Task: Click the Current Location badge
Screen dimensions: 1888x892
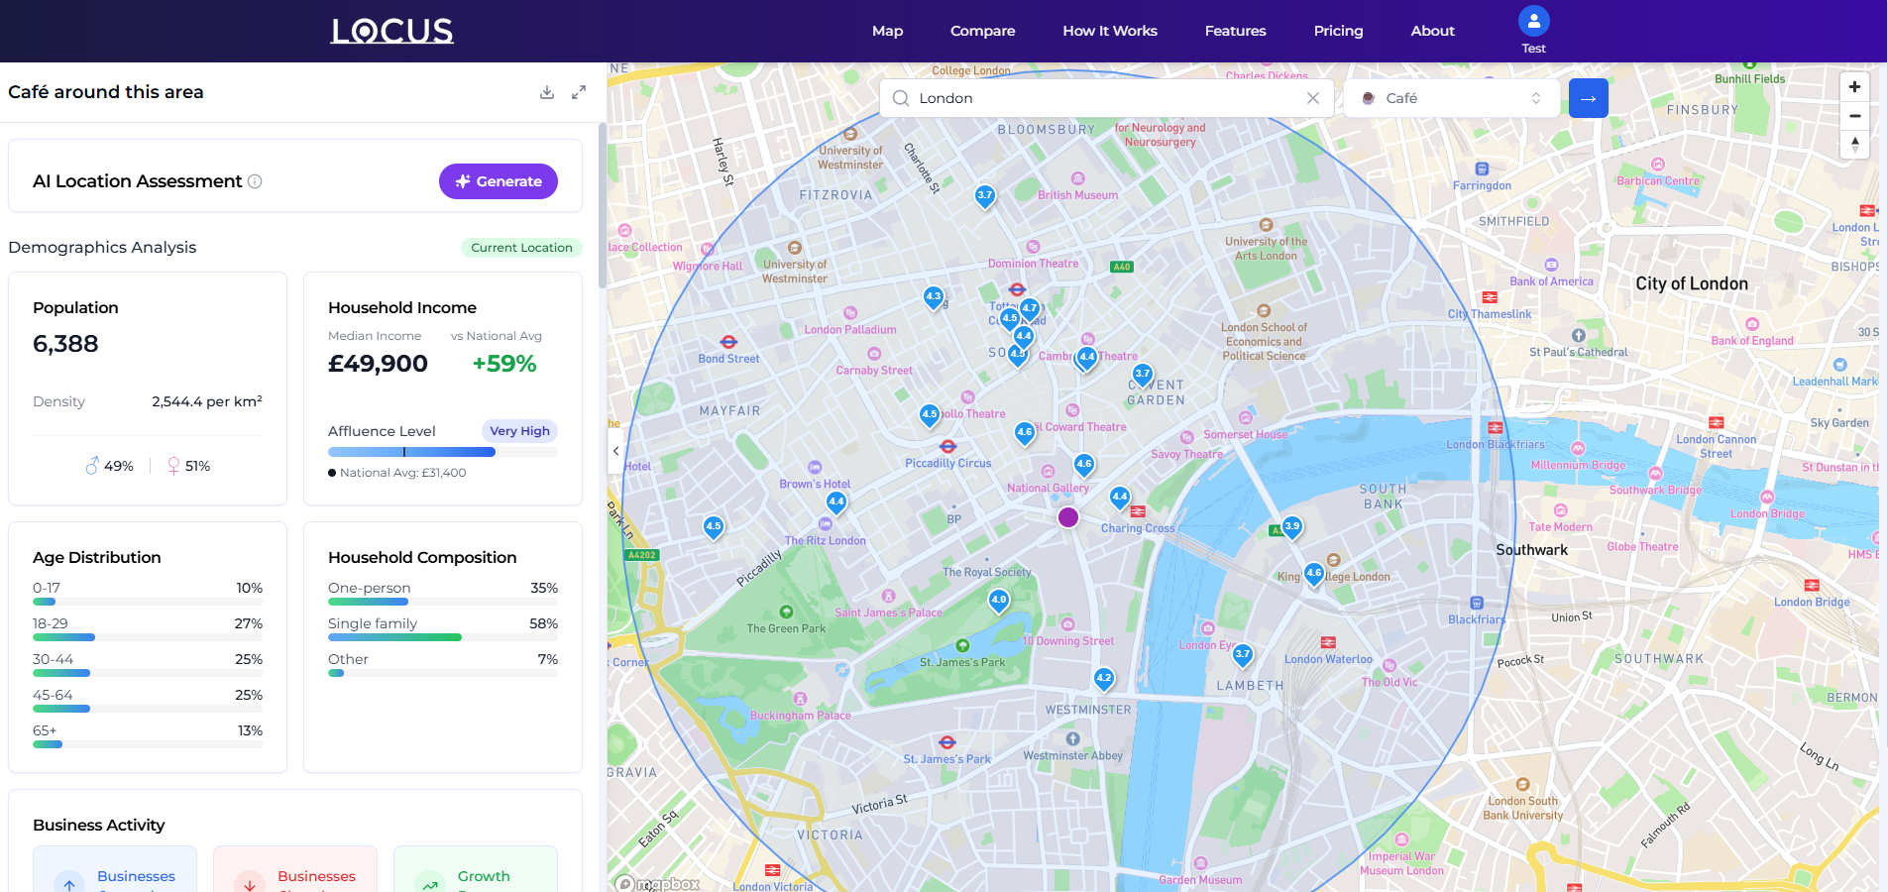Action: (x=521, y=248)
